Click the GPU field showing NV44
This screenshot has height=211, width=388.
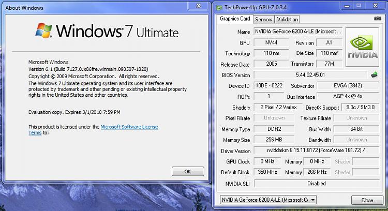[x=271, y=42]
